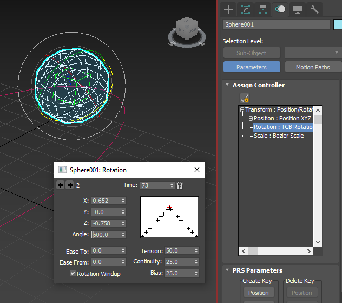The image size is (342, 303).
Task: Open the Display panel icon
Action: (297, 9)
